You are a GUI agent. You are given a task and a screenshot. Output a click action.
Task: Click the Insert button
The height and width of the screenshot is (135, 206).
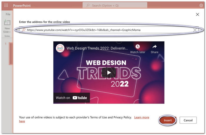pyautogui.click(x=167, y=120)
